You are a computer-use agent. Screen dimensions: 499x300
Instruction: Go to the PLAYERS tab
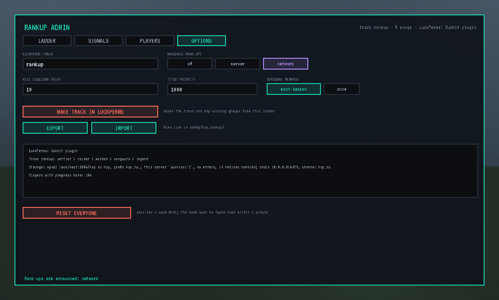pos(150,41)
